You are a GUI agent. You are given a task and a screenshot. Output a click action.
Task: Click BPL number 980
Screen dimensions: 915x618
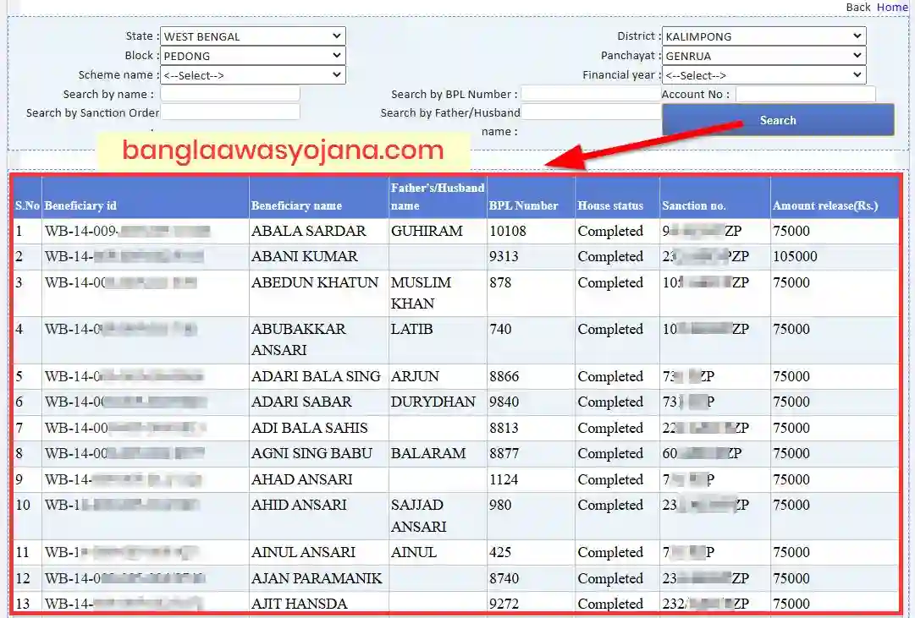(500, 505)
